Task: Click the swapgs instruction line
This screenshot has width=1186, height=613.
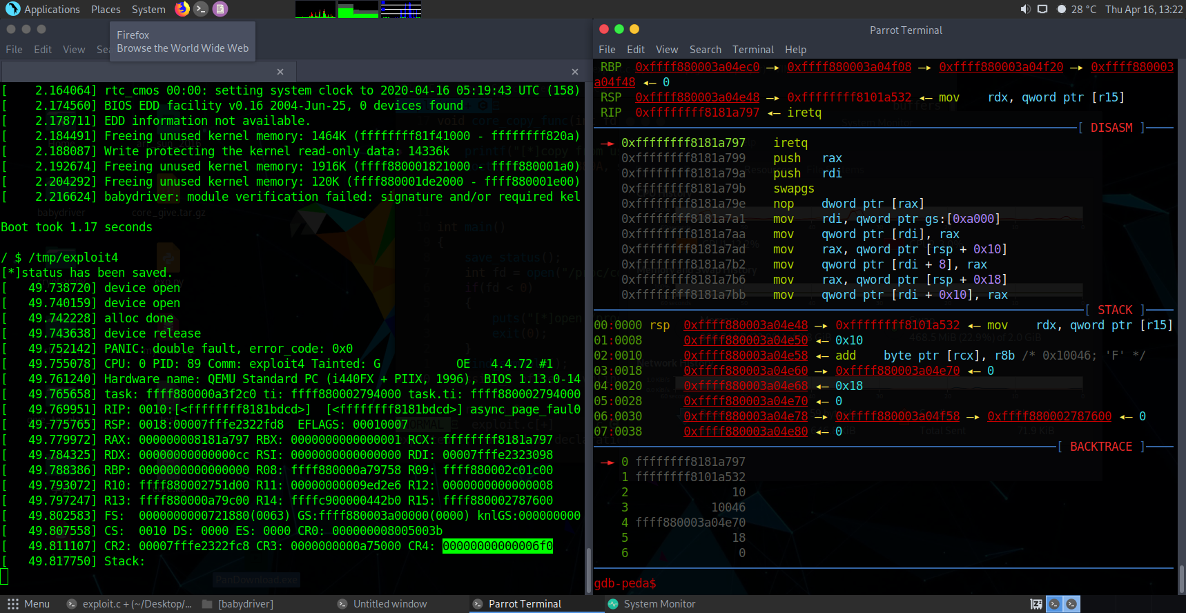Action: pyautogui.click(x=718, y=188)
